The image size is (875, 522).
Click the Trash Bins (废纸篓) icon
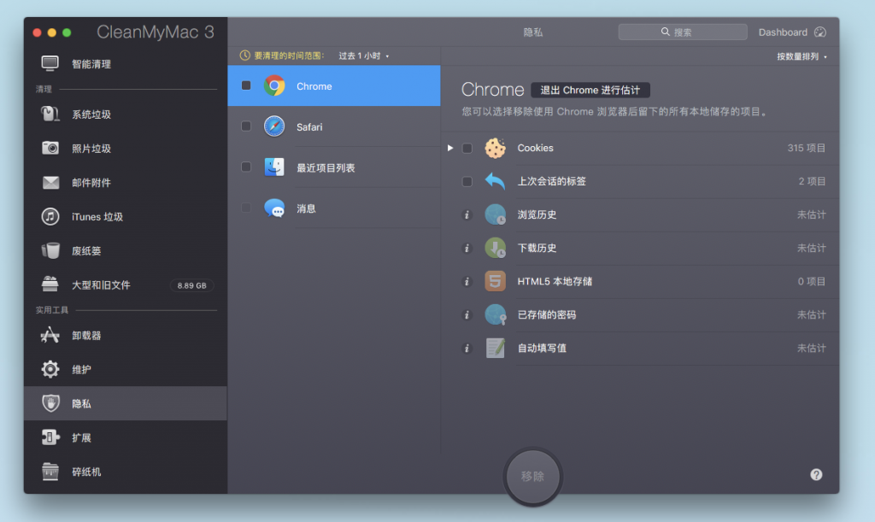[50, 250]
